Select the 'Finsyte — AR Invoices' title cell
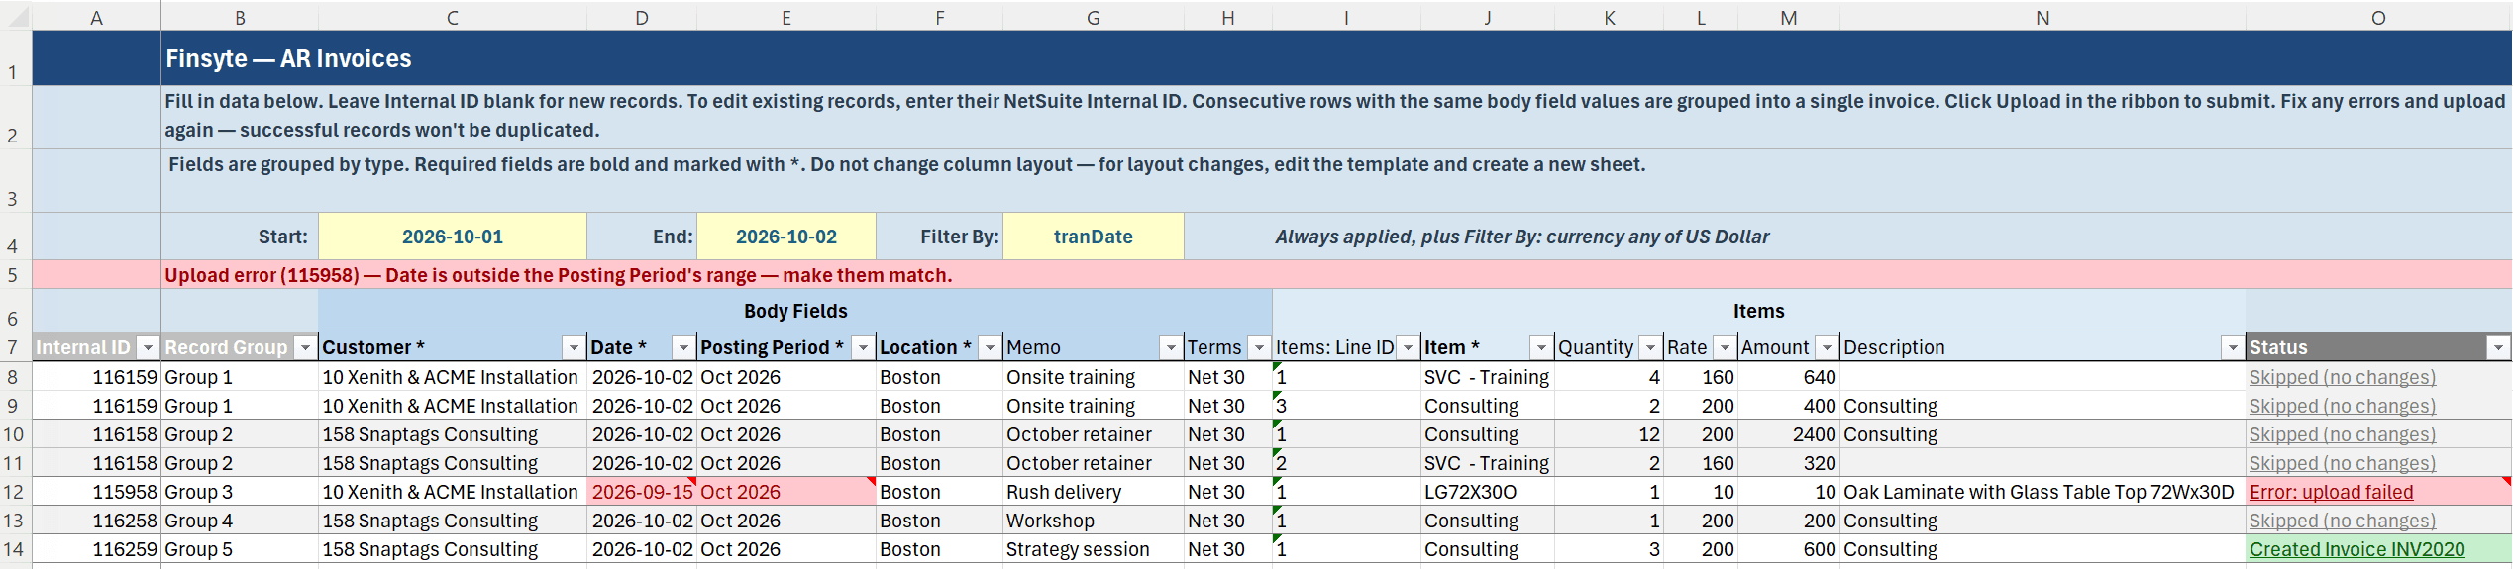This screenshot has width=2513, height=569. point(1336,58)
